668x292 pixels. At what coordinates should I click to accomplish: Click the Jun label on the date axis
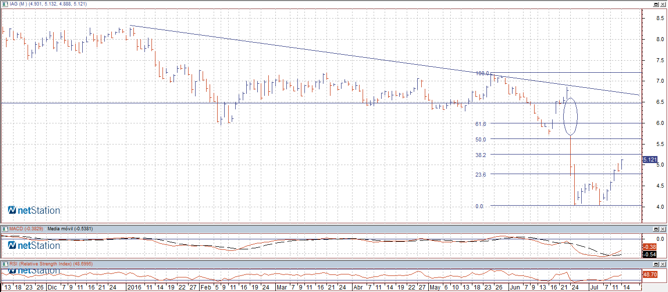tap(515, 288)
